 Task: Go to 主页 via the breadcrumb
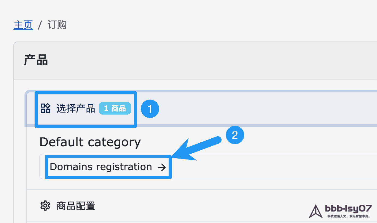(23, 25)
